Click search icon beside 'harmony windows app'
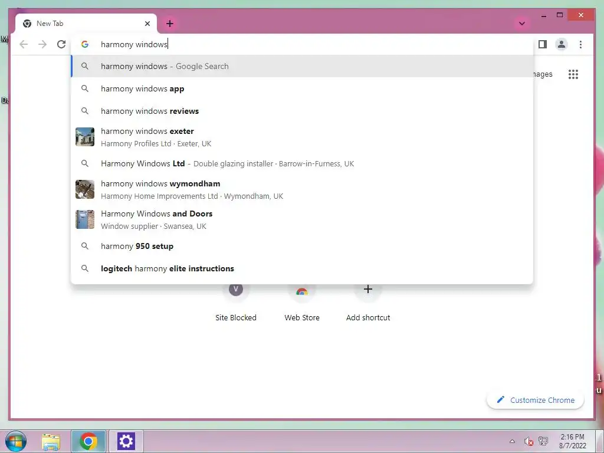The width and height of the screenshot is (604, 453). point(85,88)
